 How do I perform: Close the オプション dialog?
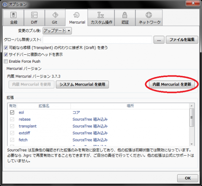coord(193,3)
